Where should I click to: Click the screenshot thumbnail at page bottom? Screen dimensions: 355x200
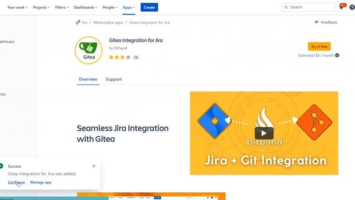(x=151, y=196)
